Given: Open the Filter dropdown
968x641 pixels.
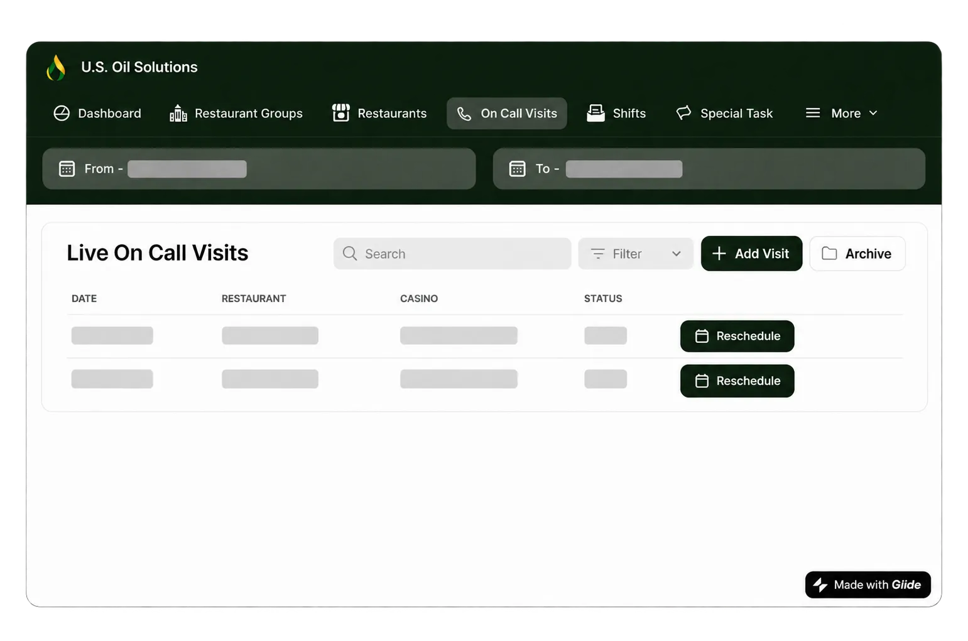Looking at the screenshot, I should (636, 254).
